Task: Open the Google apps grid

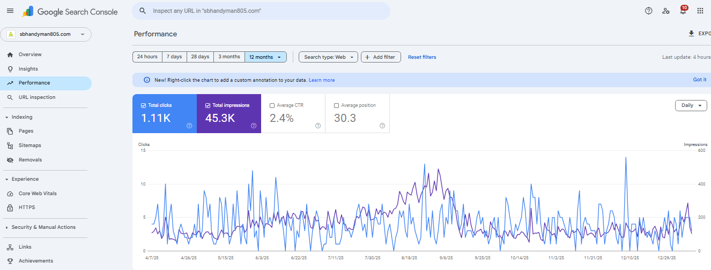Action: [700, 11]
